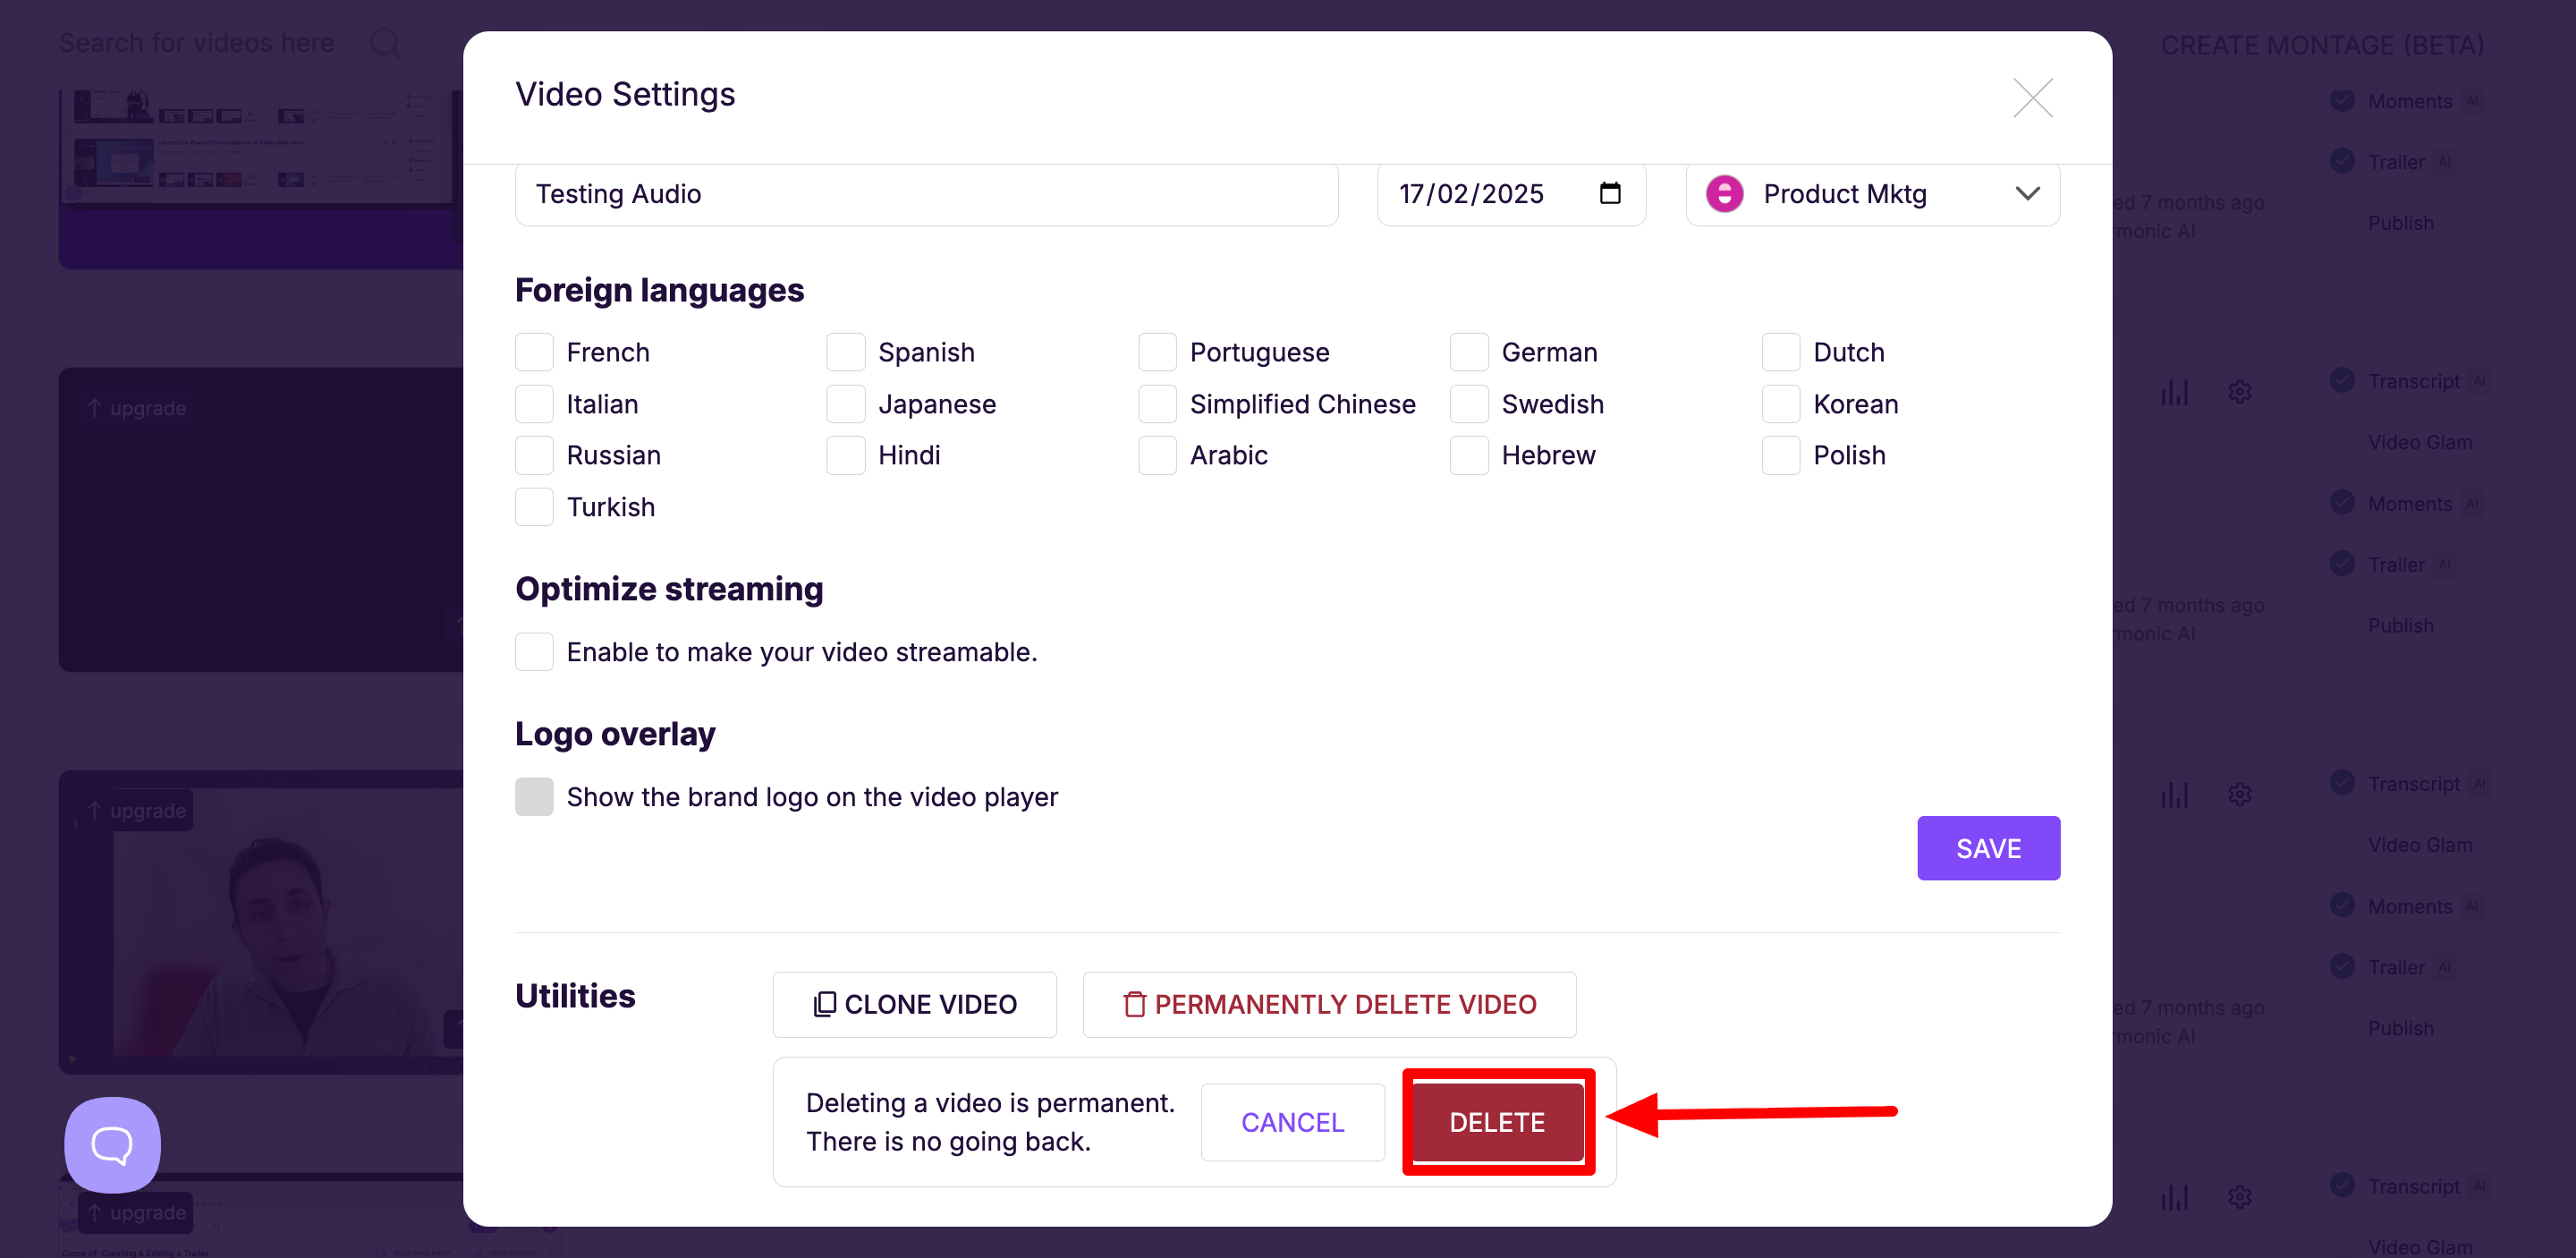The image size is (2576, 1258).
Task: Click trash icon in Permanently Delete Video
Action: click(1133, 1004)
